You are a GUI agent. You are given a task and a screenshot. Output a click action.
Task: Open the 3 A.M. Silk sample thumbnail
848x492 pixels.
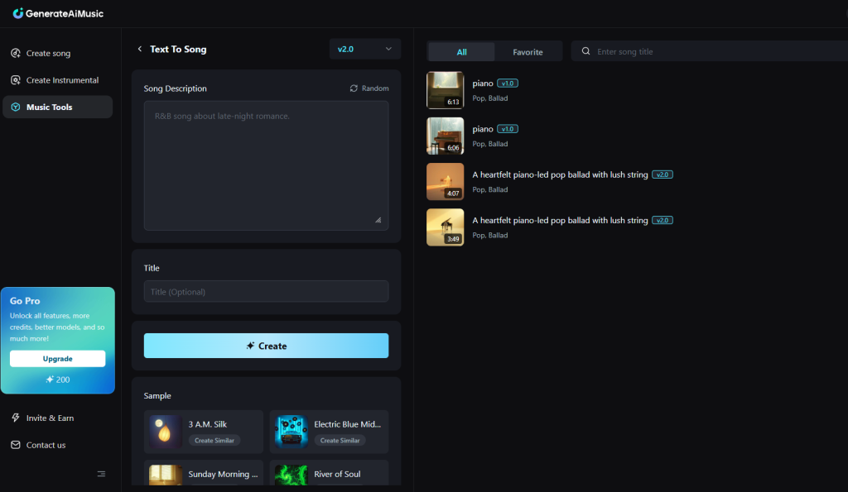(x=164, y=432)
